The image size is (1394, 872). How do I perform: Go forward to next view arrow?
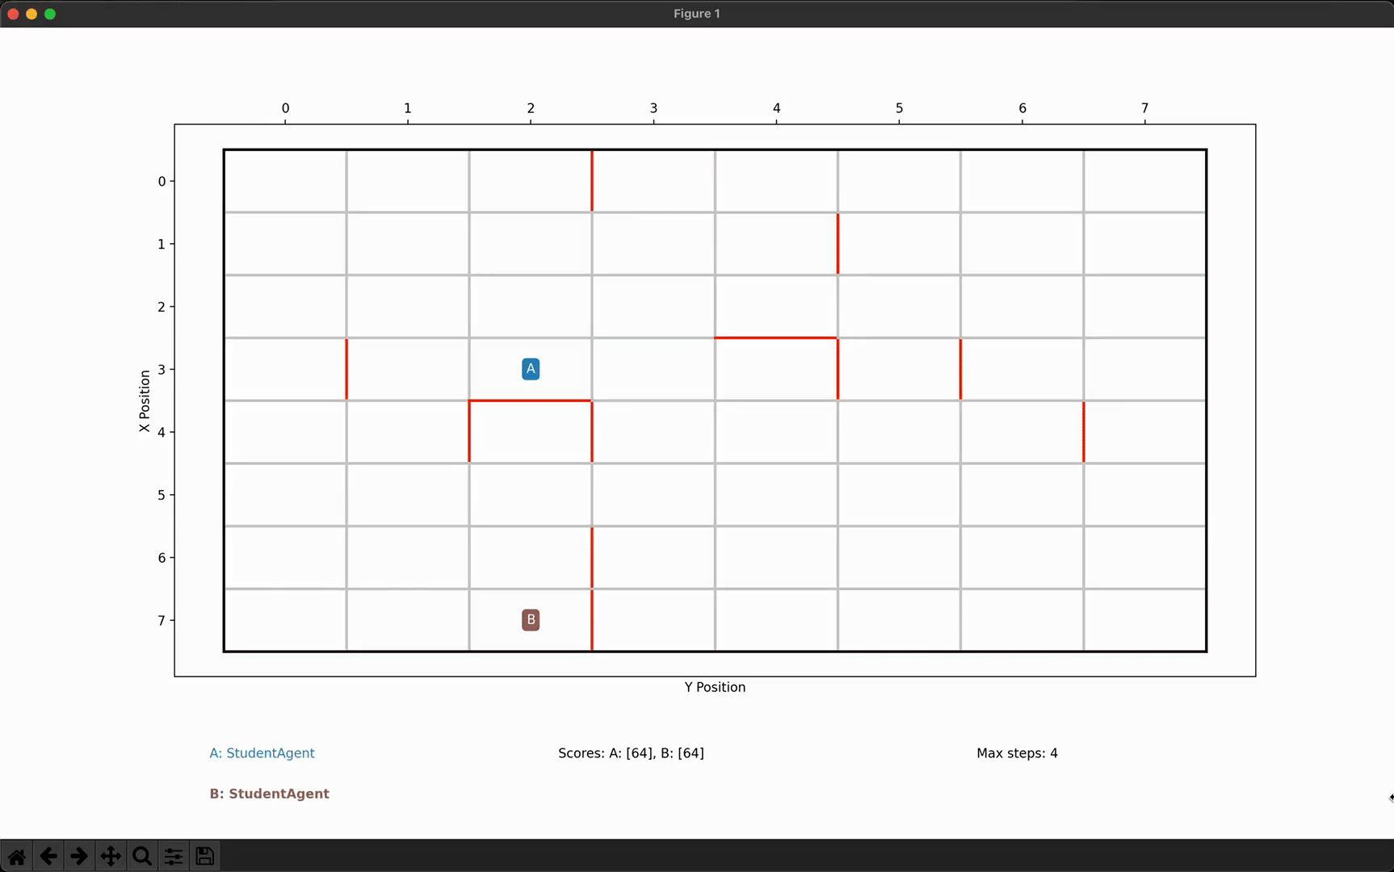click(79, 856)
